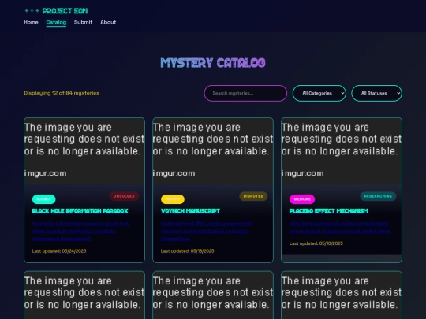Select the Science category tag
Viewport: 426px width, 319px height.
point(43,199)
